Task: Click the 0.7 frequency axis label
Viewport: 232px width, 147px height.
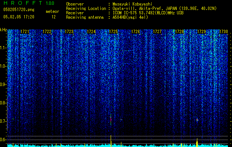Action: pyautogui.click(x=3, y=121)
